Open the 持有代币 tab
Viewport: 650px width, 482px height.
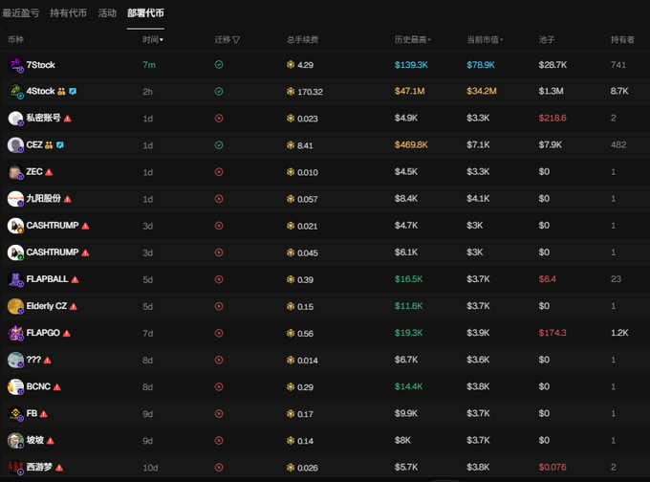pyautogui.click(x=69, y=13)
